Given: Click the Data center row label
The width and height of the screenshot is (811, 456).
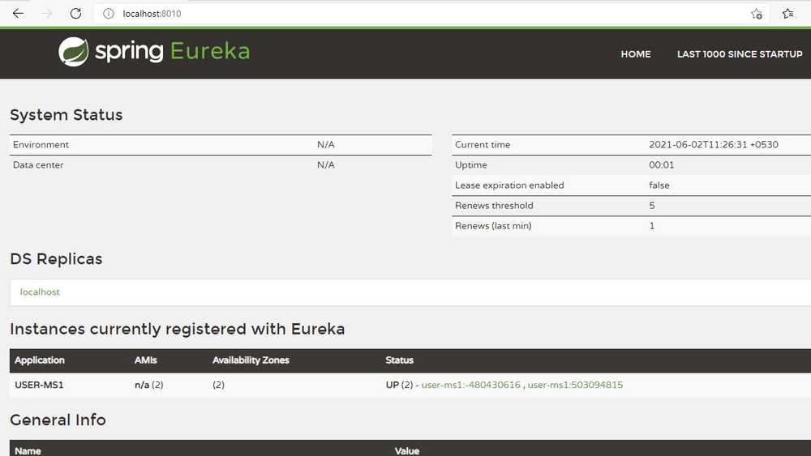Looking at the screenshot, I should tap(38, 164).
